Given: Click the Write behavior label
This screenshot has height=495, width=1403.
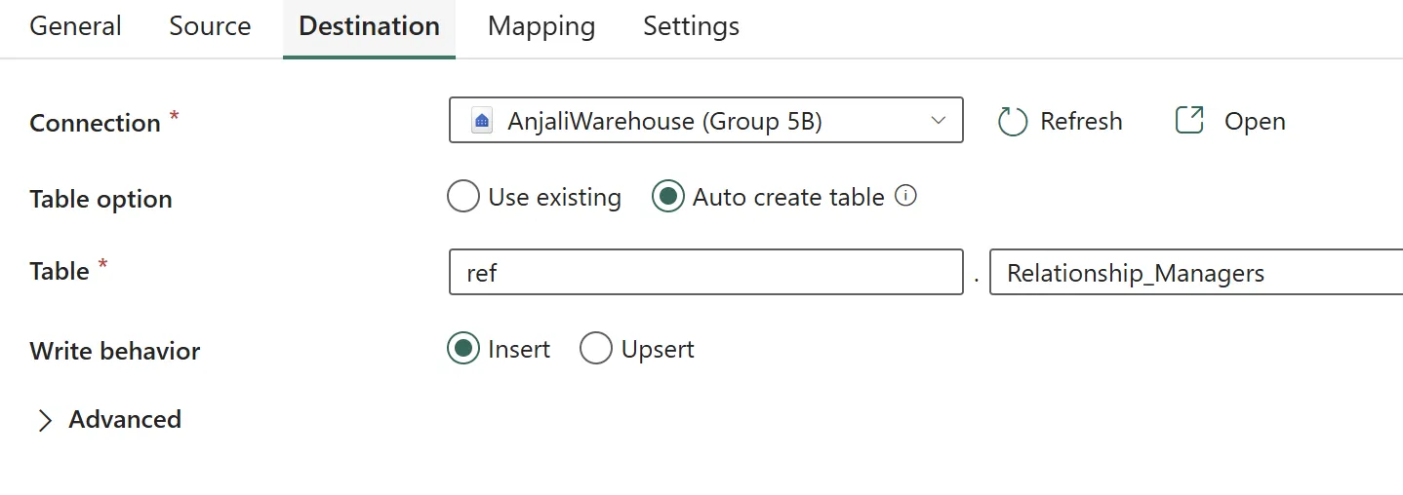Looking at the screenshot, I should pos(115,351).
